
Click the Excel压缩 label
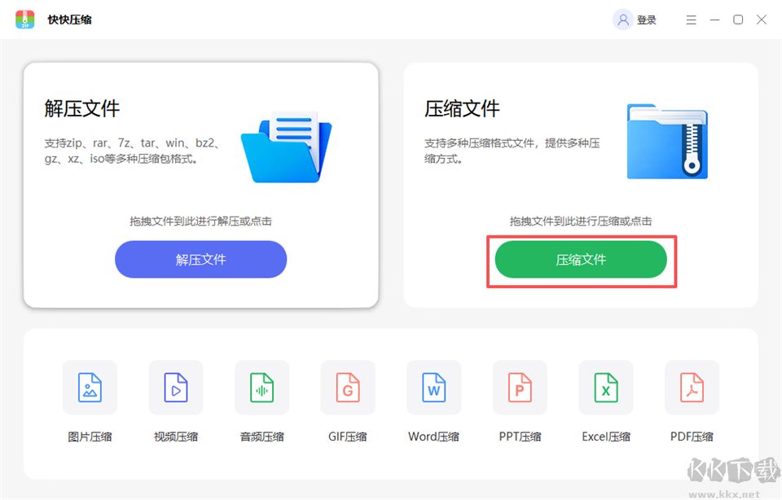(606, 436)
